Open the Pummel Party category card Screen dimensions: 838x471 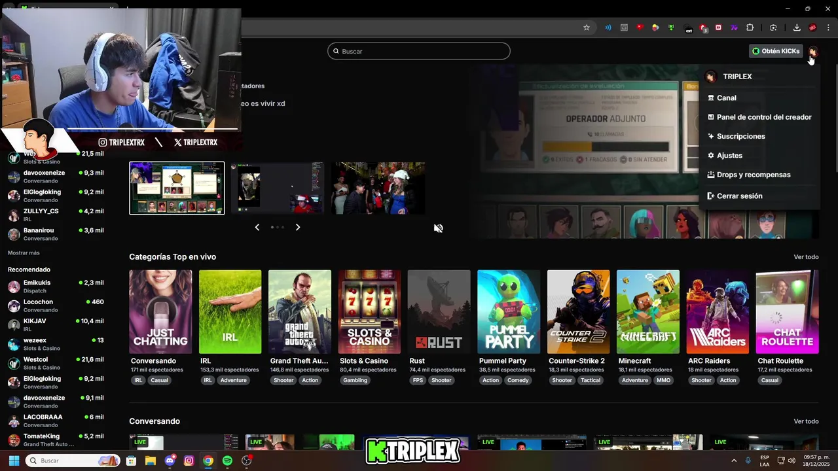509,312
